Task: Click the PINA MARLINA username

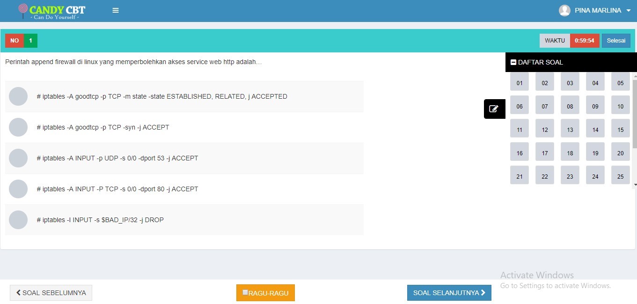Action: (598, 10)
